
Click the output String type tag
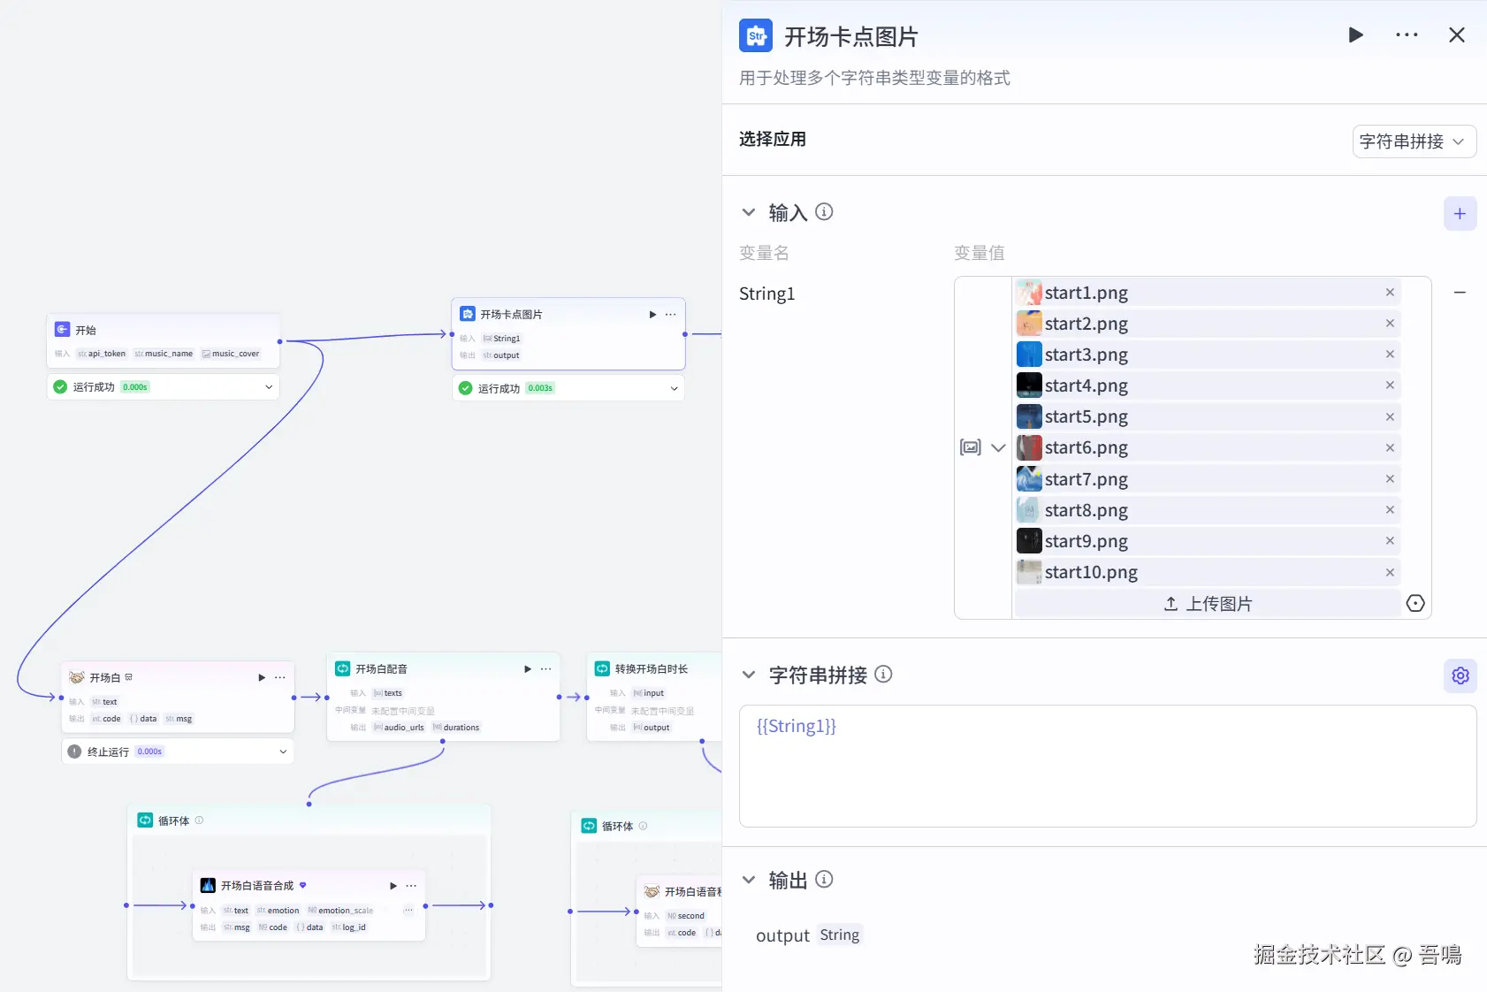(839, 935)
